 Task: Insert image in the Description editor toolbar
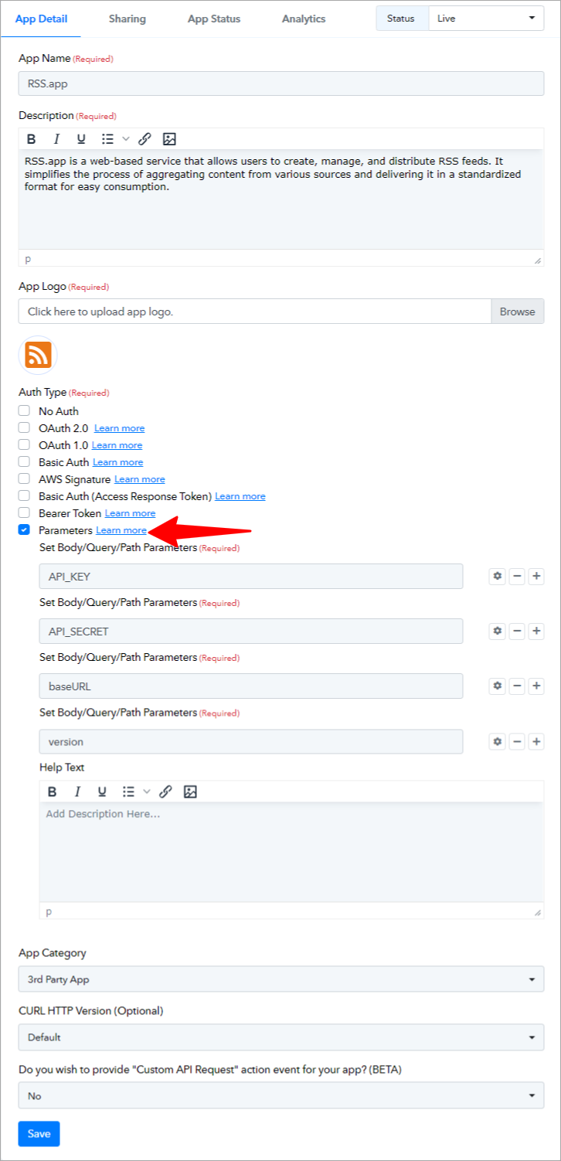pos(170,139)
